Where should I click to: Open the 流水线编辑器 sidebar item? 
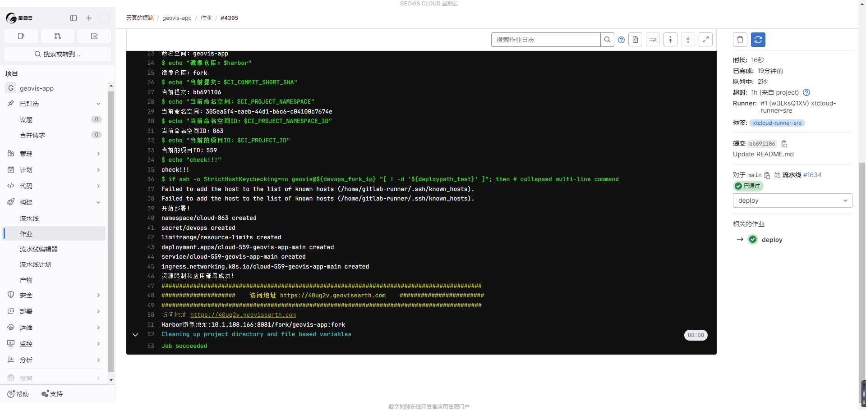[x=54, y=249]
